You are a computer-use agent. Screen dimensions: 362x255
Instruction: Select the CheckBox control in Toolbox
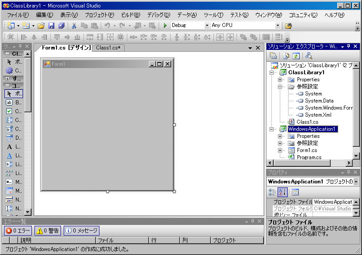9,111
